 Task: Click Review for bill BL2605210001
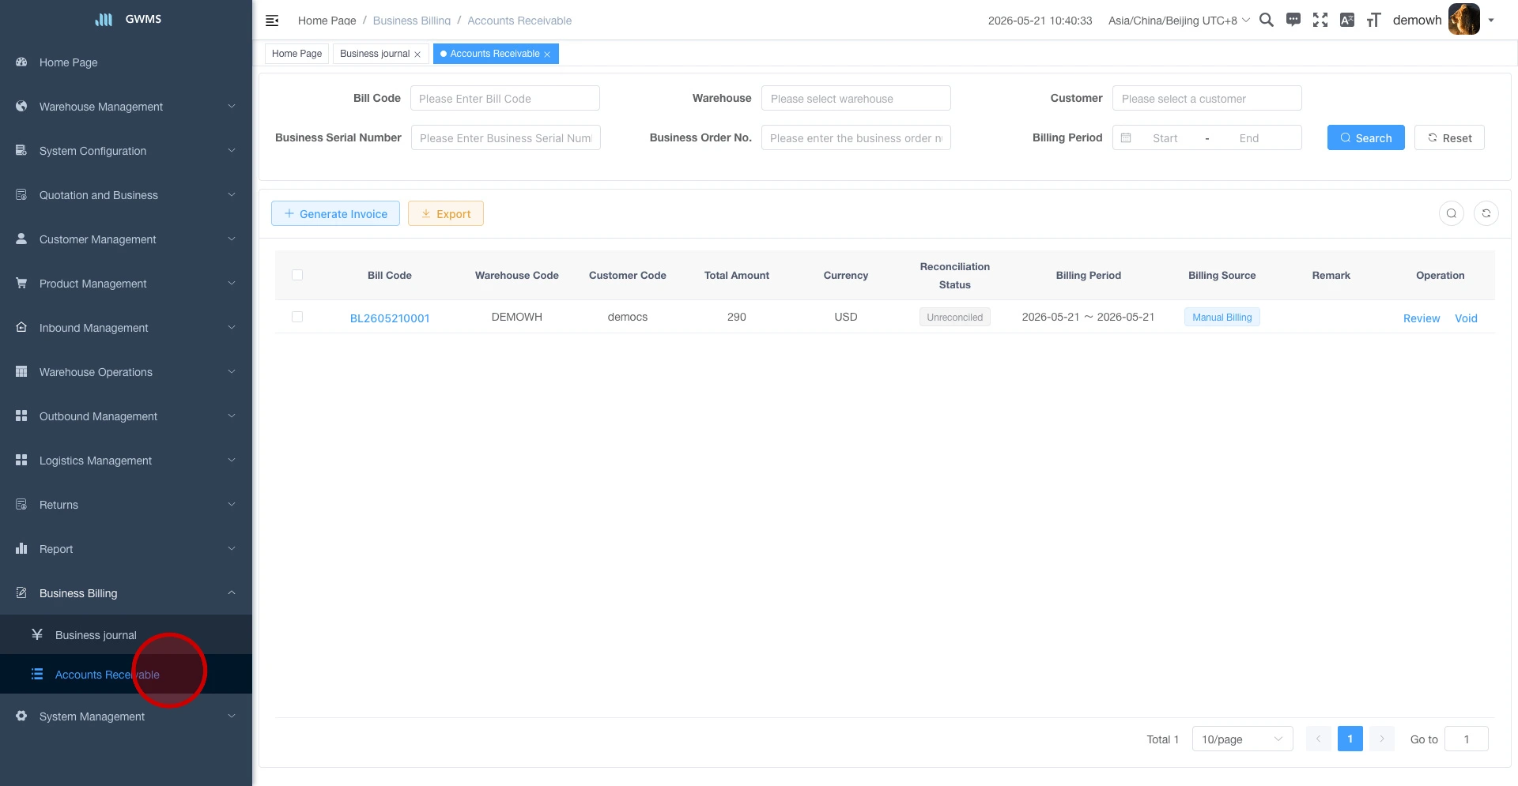point(1422,318)
